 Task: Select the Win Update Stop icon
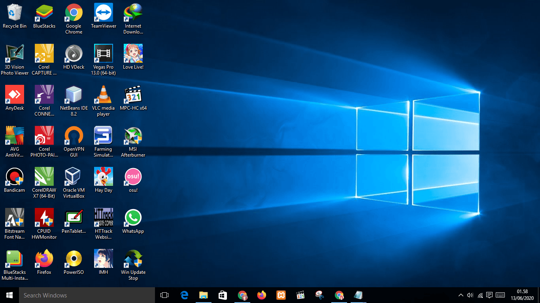[133, 265]
